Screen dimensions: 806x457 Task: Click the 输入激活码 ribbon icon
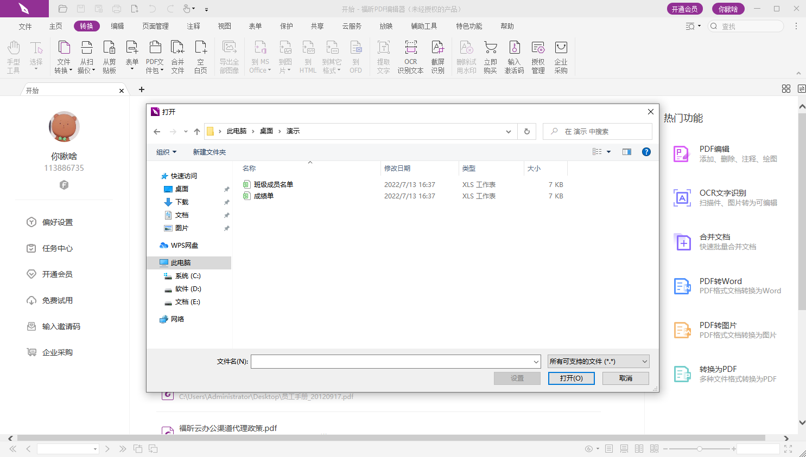click(514, 56)
